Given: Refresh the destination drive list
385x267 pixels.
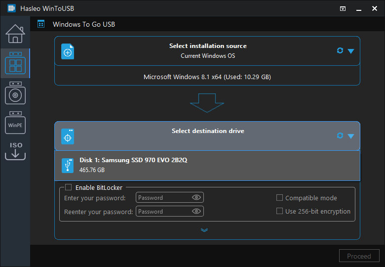Looking at the screenshot, I should (x=340, y=135).
